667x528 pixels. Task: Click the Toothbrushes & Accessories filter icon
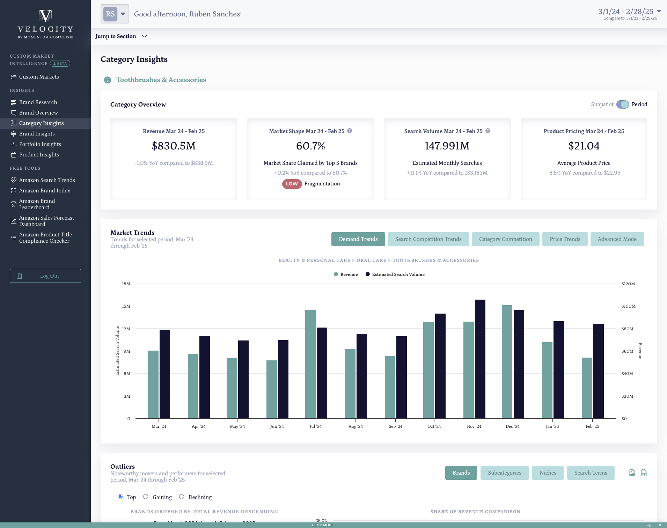coord(108,80)
